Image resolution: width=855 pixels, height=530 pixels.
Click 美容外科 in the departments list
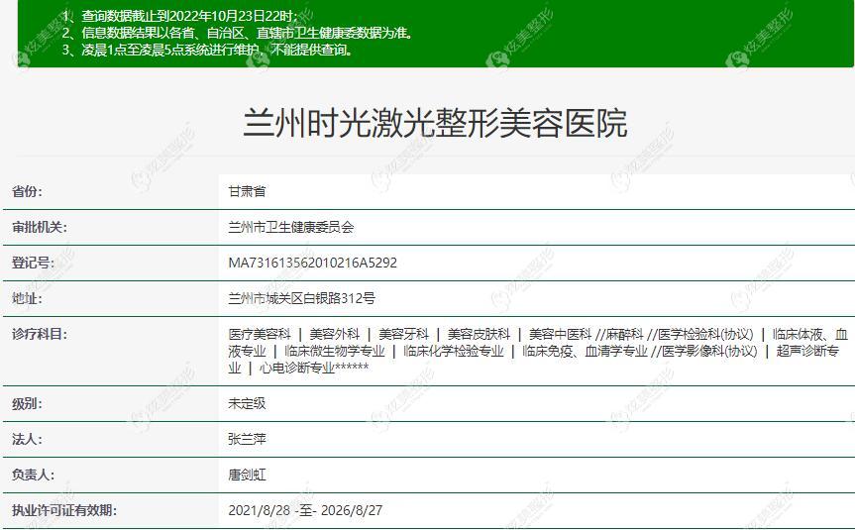pyautogui.click(x=334, y=334)
